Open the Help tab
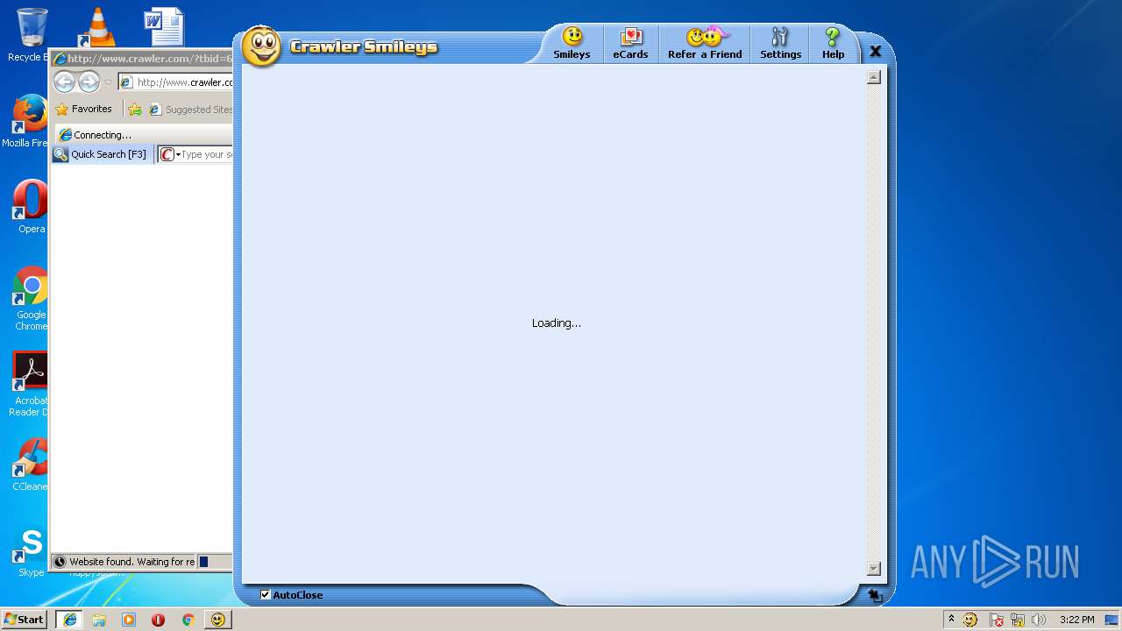The height and width of the screenshot is (631, 1122). coord(833,43)
